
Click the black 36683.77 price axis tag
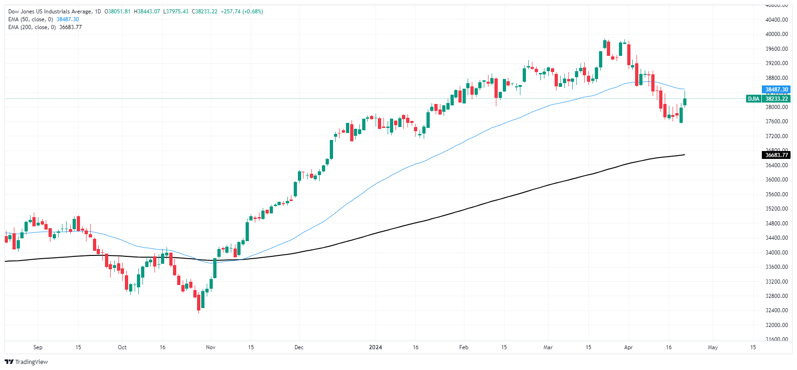click(776, 155)
